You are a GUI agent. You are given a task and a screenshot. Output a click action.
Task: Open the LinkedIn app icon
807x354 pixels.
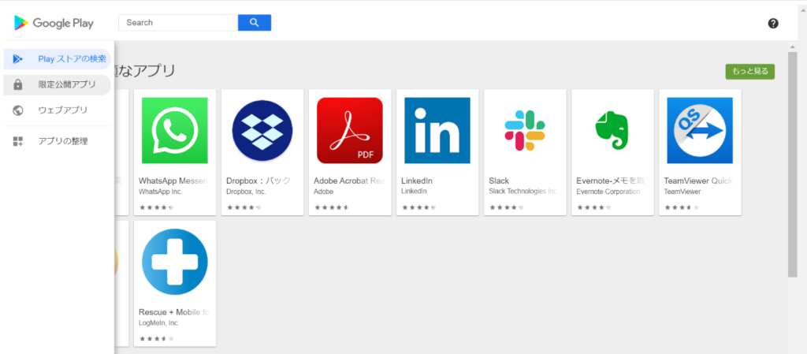point(437,130)
